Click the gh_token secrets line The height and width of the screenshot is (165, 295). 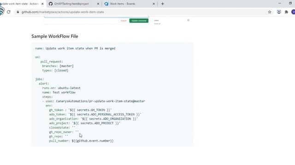point(80,110)
